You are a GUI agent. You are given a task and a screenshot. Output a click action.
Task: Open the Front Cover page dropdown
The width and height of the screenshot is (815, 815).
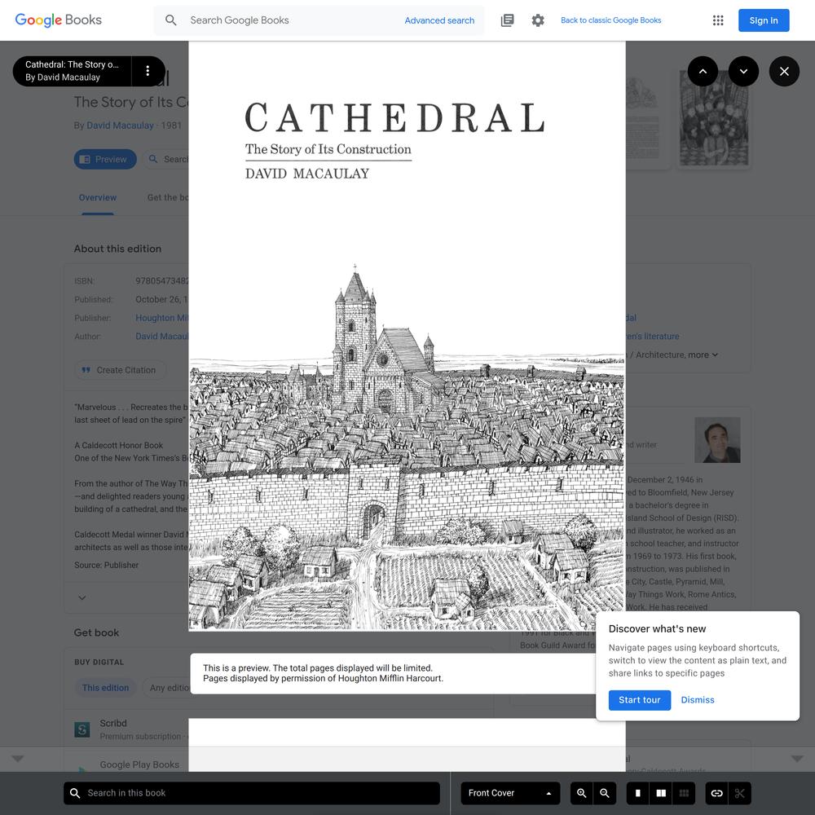click(x=510, y=793)
